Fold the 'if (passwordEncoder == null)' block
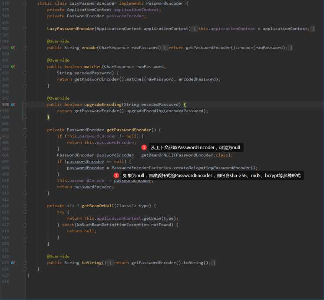324x300 pixels. (26, 162)
